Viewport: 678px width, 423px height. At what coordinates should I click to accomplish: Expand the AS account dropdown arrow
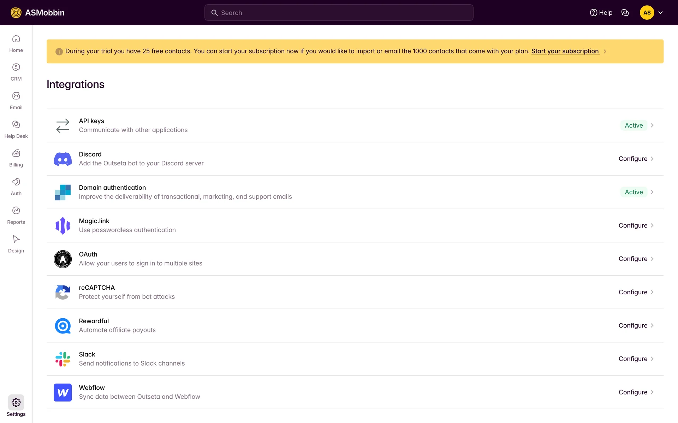pos(660,13)
